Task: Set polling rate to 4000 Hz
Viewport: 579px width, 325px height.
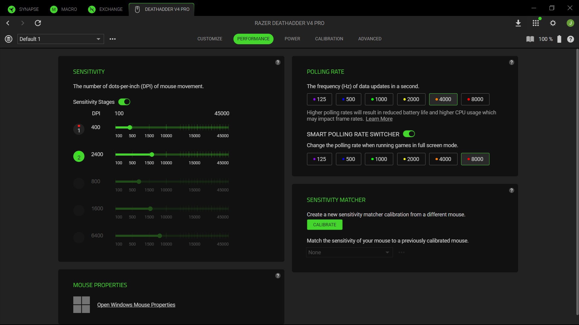Action: tap(443, 99)
